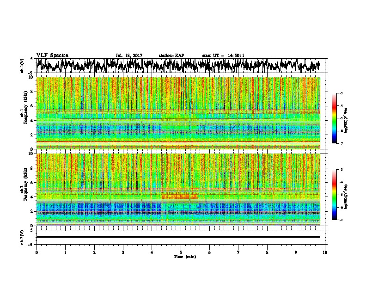Image resolution: width=366 pixels, height=283 pixels.
Task: Click the ch.1 spectrogram color scale bar
Action: (334, 118)
